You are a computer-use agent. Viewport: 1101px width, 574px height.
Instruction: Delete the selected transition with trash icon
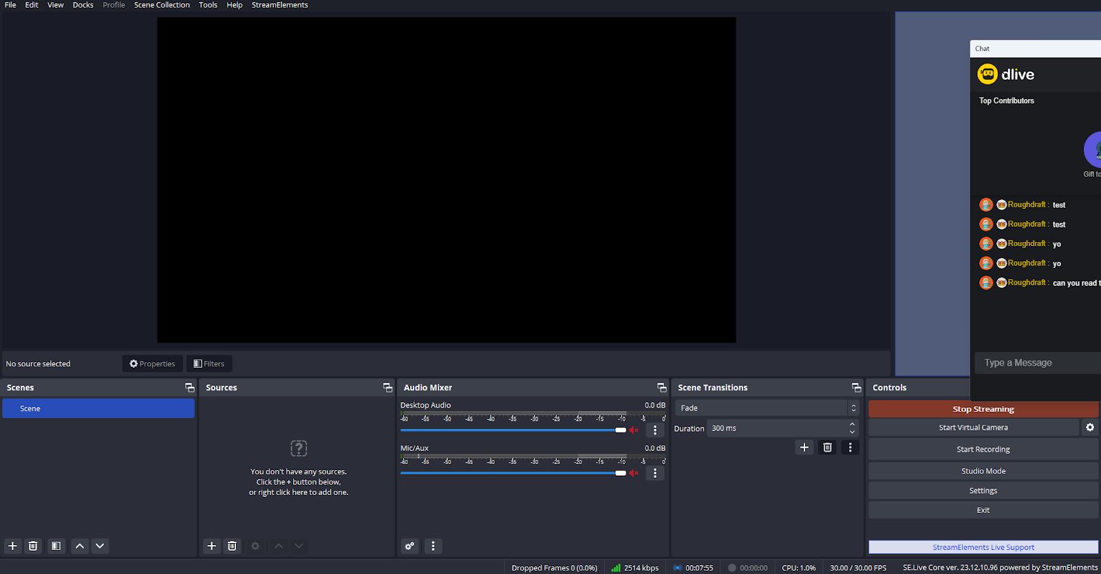tap(827, 448)
